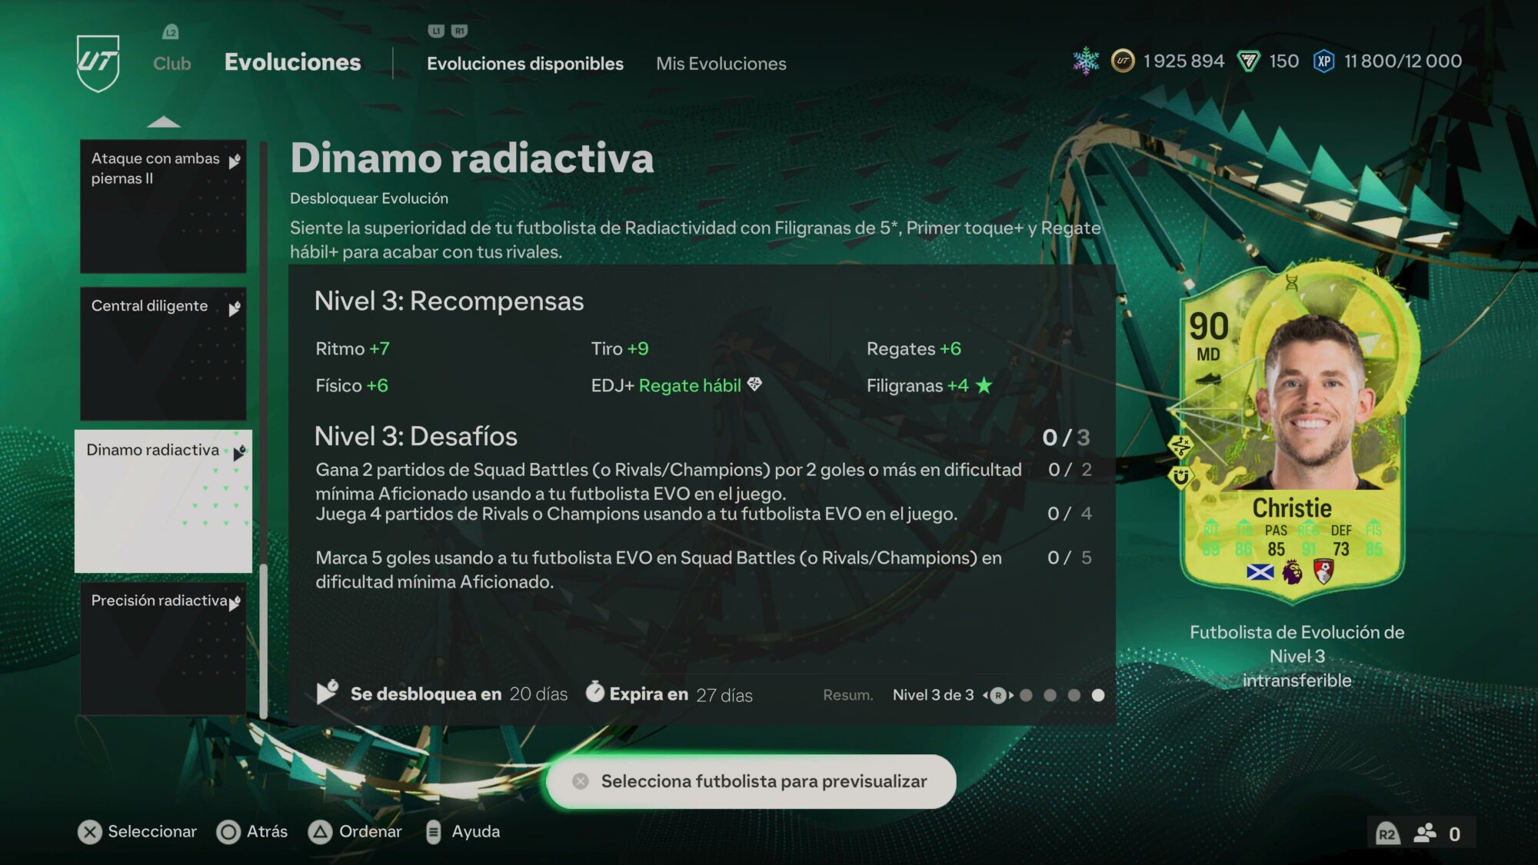This screenshot has width=1538, height=865.
Task: Select the first level page dot
Action: pyautogui.click(x=1026, y=695)
